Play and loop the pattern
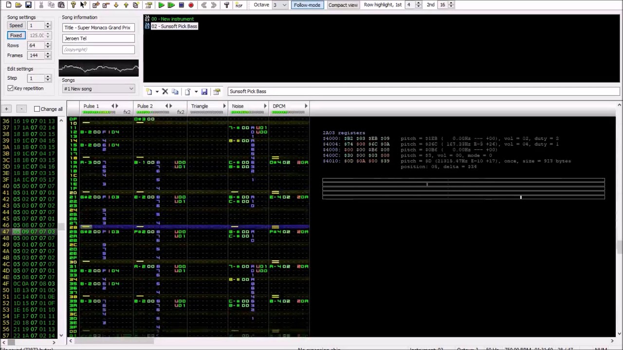 tap(171, 5)
